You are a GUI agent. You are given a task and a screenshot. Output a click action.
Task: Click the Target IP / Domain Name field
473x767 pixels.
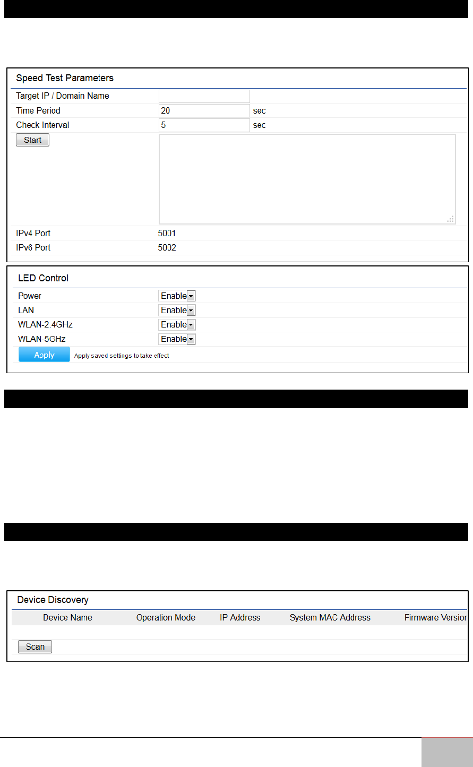tap(204, 96)
